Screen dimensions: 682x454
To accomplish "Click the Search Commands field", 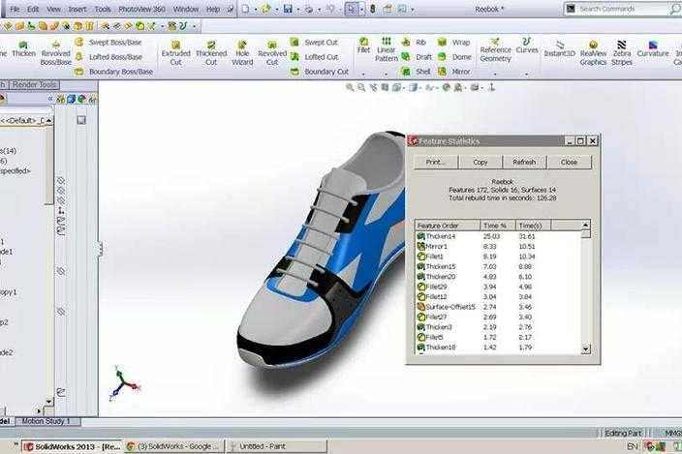I will click(x=623, y=9).
